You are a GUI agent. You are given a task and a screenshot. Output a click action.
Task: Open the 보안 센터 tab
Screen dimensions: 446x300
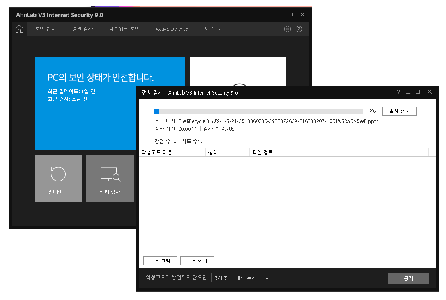[45, 29]
